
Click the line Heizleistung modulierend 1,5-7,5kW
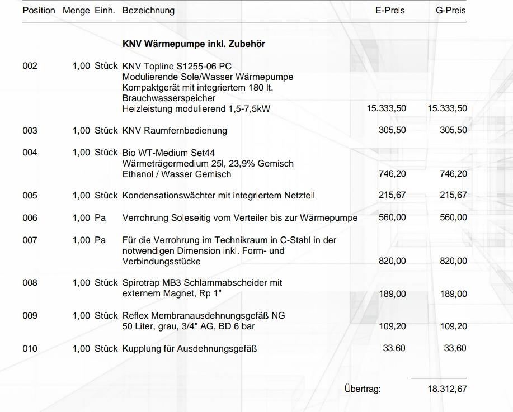[x=196, y=108]
